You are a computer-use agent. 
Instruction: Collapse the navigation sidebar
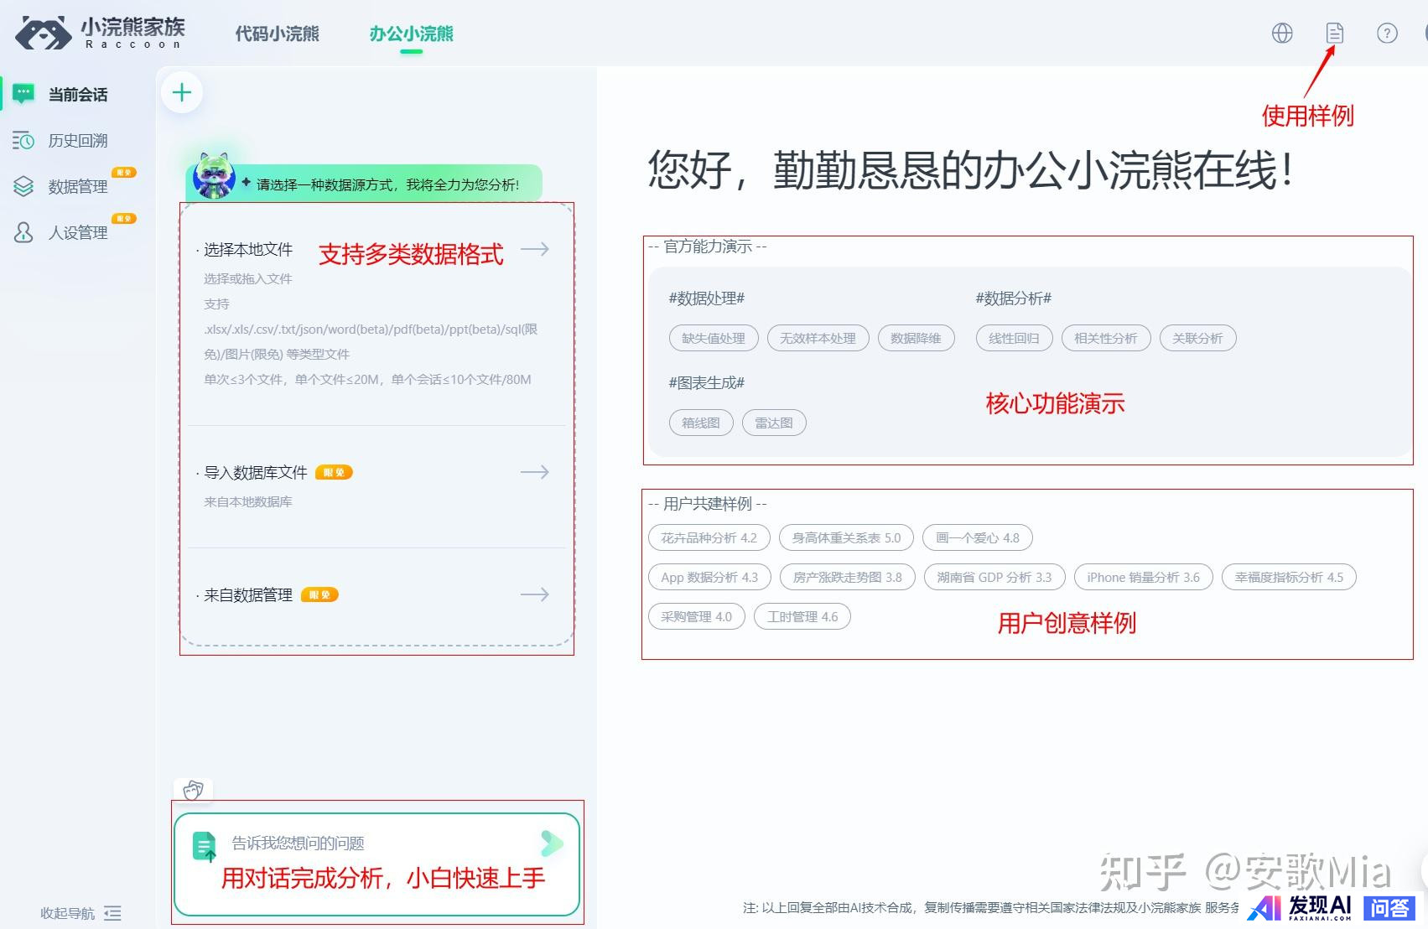(112, 913)
